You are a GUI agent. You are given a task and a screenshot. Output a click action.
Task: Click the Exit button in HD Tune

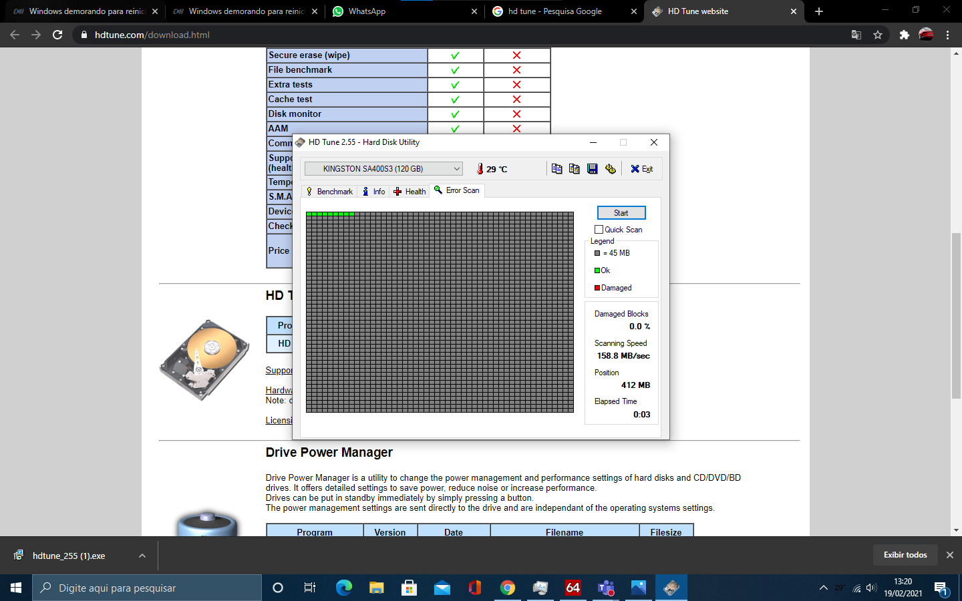click(642, 169)
